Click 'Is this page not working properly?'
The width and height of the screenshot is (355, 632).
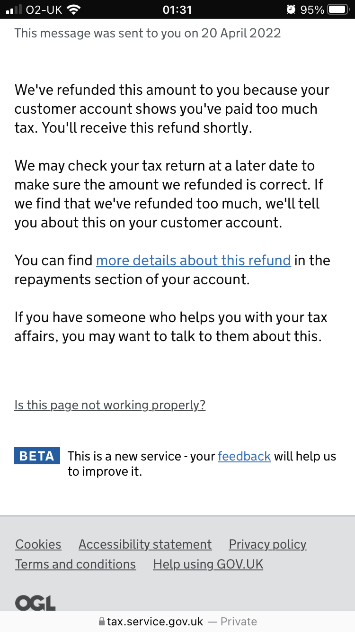pos(110,405)
